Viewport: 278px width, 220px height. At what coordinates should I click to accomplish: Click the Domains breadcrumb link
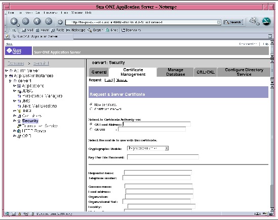(x=16, y=63)
